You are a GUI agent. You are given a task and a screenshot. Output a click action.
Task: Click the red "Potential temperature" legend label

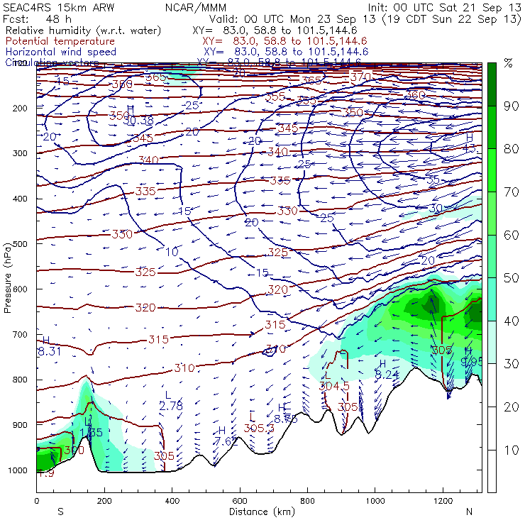pos(60,41)
